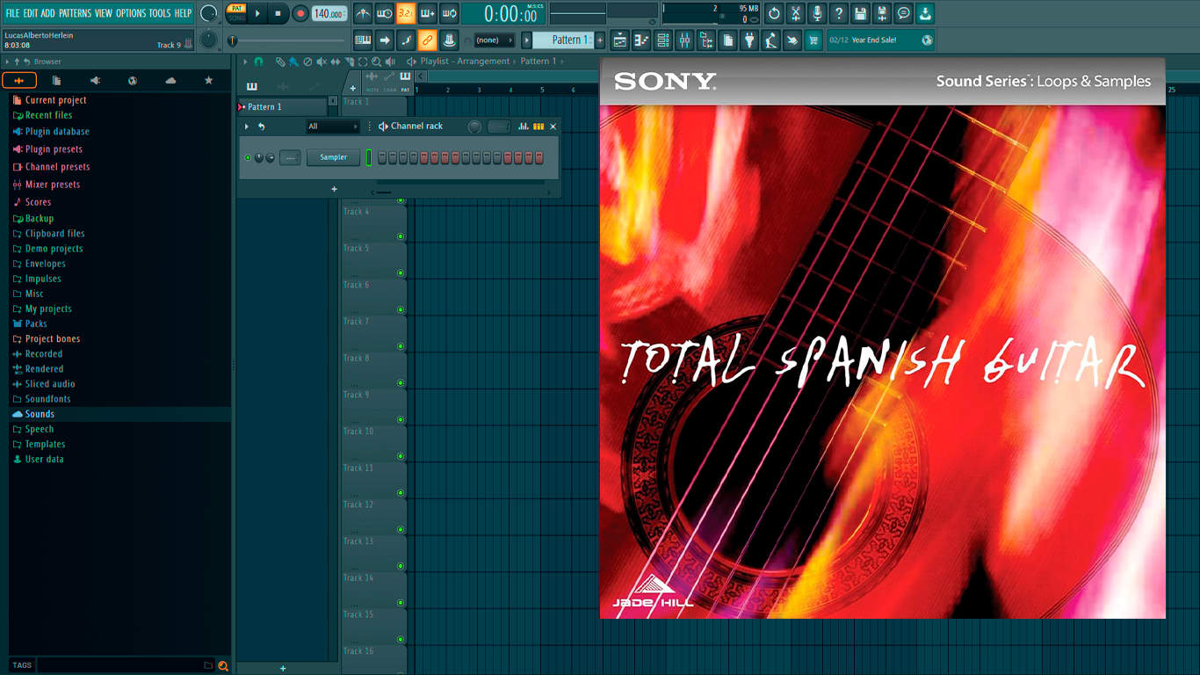Click the save floppy disk icon

tap(860, 13)
